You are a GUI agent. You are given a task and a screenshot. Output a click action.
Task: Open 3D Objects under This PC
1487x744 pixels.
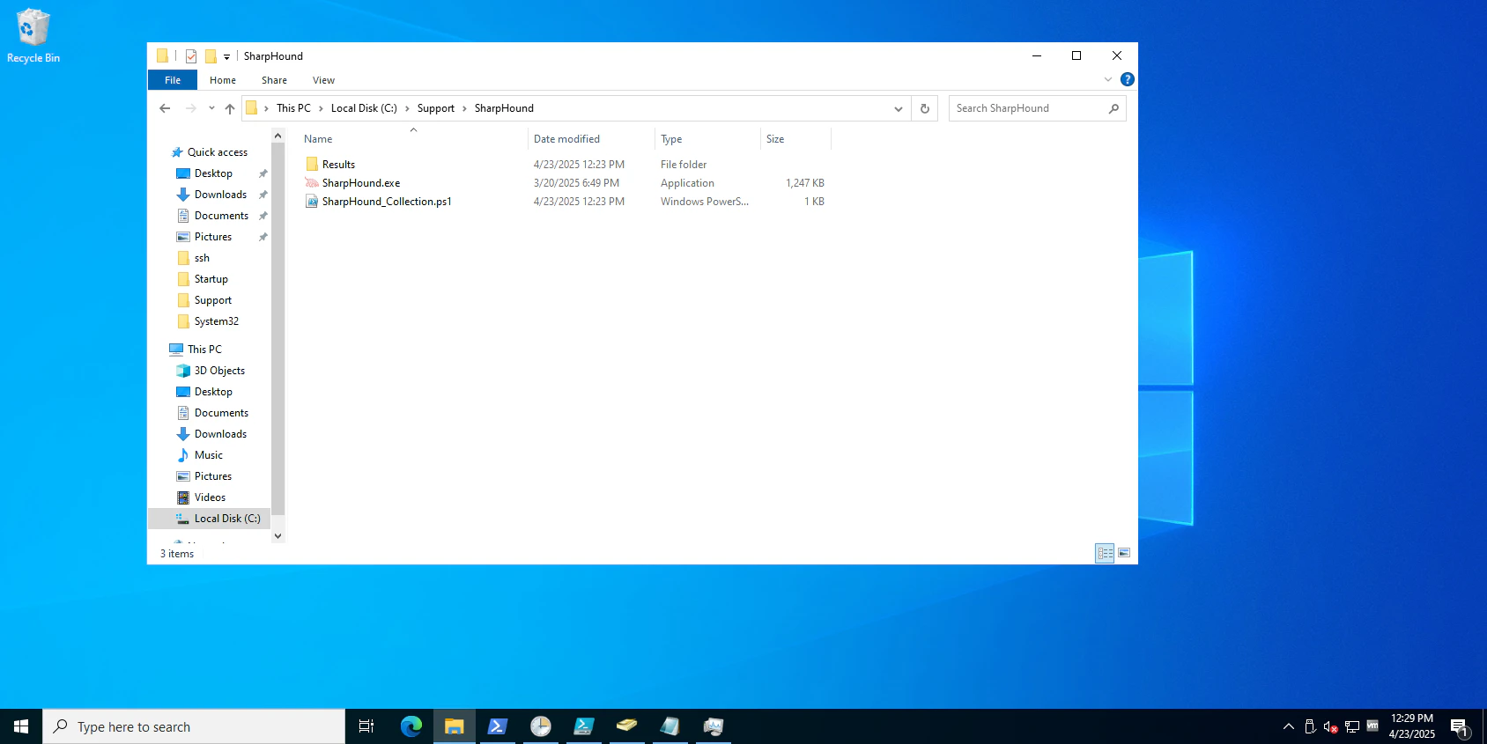click(x=219, y=371)
